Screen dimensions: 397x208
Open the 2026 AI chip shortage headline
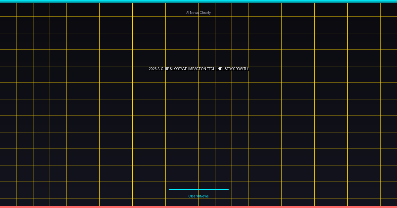[x=198, y=69]
